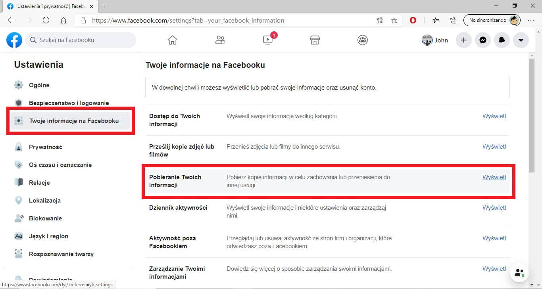Open the Messenger icon
Image resolution: width=542 pixels, height=289 pixels.
pos(483,40)
